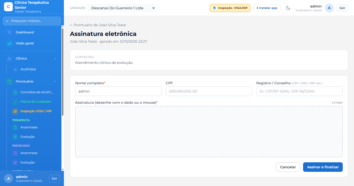Click the Psicólogo Evolução chart icon
Image resolution: width=354 pixels, height=186 pixels.
[x=15, y=163]
